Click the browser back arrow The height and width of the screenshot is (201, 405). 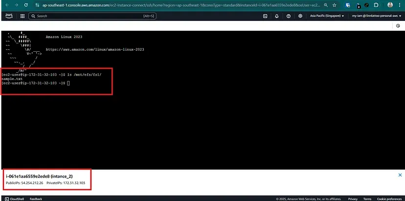(7, 5)
